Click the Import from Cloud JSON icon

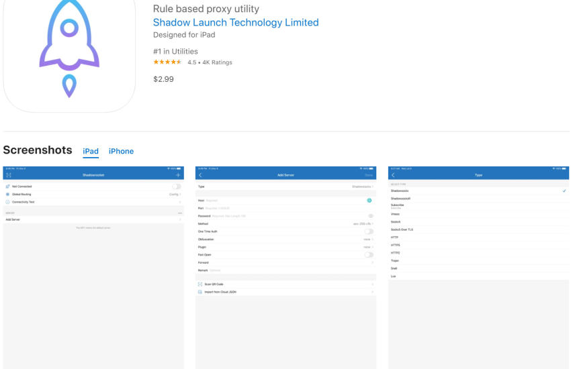tap(200, 292)
